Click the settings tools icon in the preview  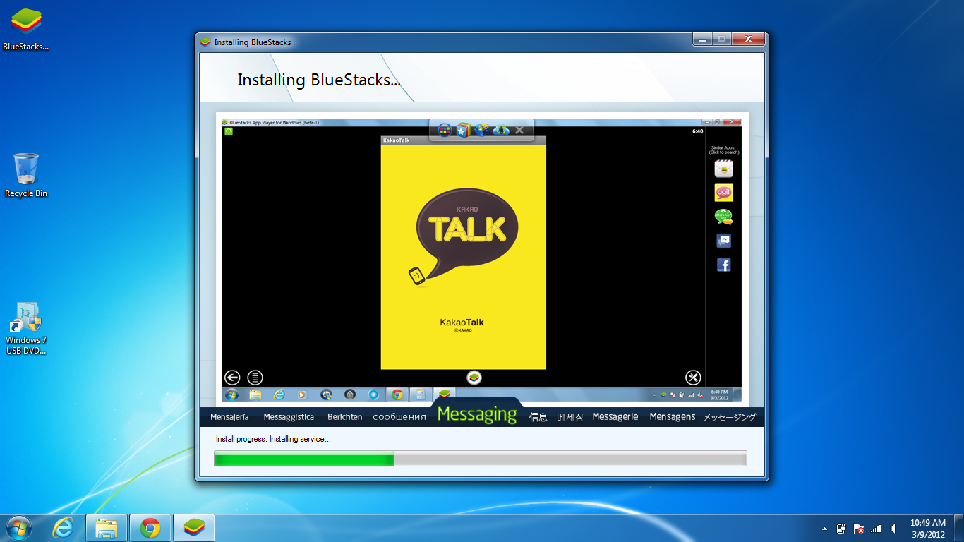[693, 378]
